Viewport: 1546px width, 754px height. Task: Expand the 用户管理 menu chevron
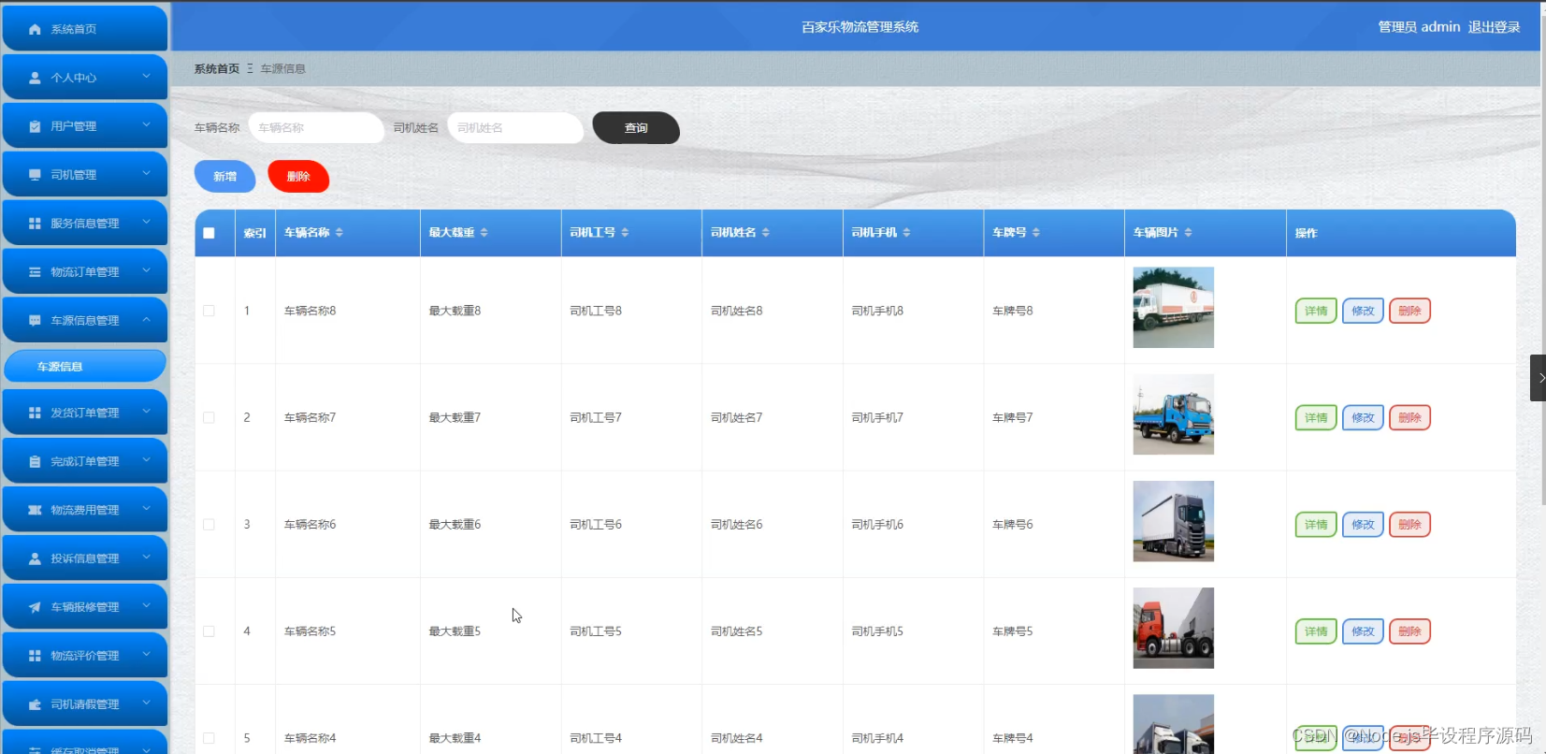point(146,125)
